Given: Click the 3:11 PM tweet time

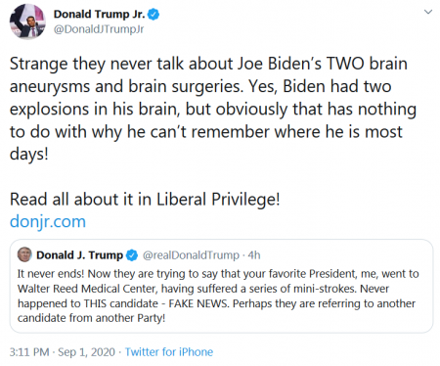Looking at the screenshot, I should click(x=29, y=352).
